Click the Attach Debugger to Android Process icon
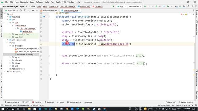 [168, 6]
